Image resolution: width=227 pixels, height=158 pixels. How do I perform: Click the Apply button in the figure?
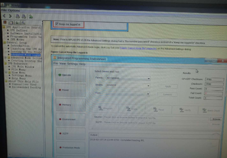pyautogui.click(x=168, y=86)
